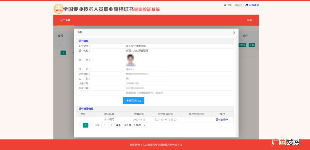
Task: Click the background table's previous page arrow
Action: click(x=57, y=53)
